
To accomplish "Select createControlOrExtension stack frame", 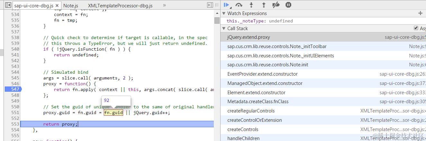I will pyautogui.click(x=323, y=120).
